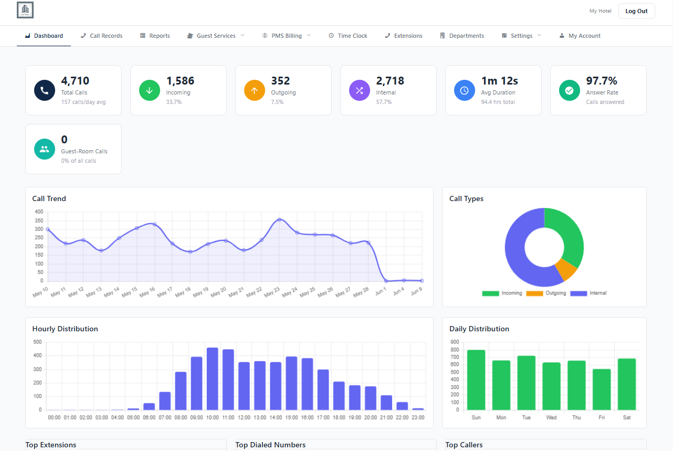Screen dimensions: 673x451
Task: Go to the Reports tab
Action: pyautogui.click(x=155, y=36)
